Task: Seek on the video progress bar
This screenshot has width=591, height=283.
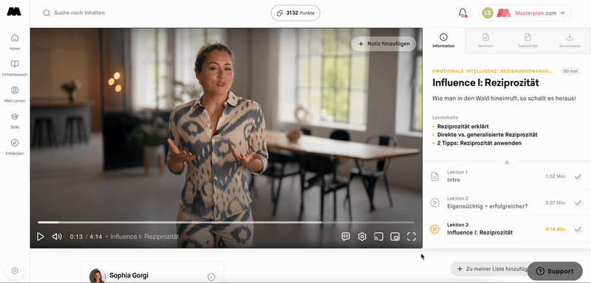Action: click(226, 223)
